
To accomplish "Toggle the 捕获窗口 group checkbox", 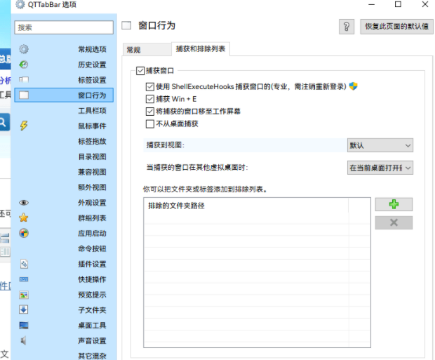I will 140,71.
